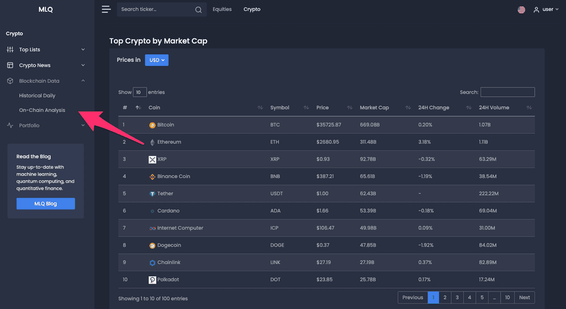Click the Dogecoin logo
Image resolution: width=566 pixels, height=309 pixels.
click(152, 246)
